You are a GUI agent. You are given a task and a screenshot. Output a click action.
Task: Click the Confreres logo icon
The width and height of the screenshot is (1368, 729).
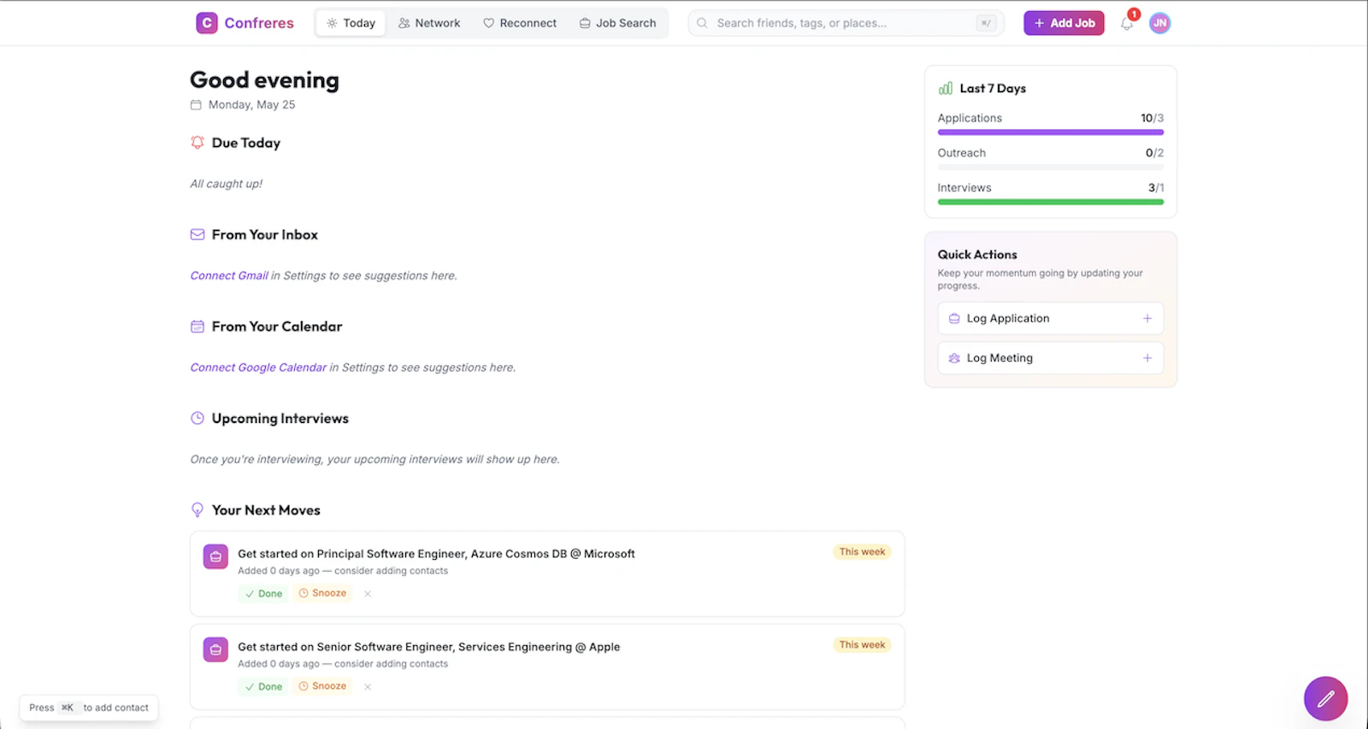pos(207,23)
